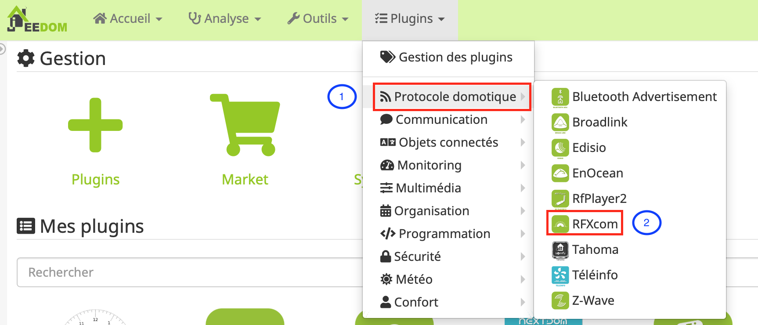Expand the Communication submenu
Viewport: 758px width, 325px height.
pyautogui.click(x=441, y=119)
